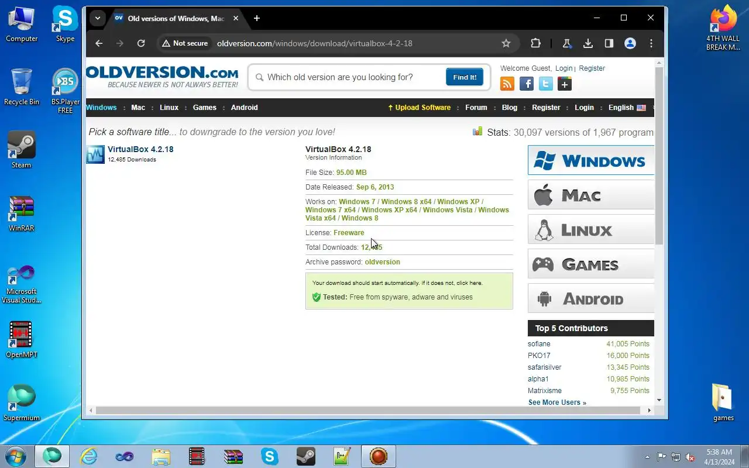Click the Windows 8 x64 compatibility link
The width and height of the screenshot is (749, 468).
(x=406, y=202)
